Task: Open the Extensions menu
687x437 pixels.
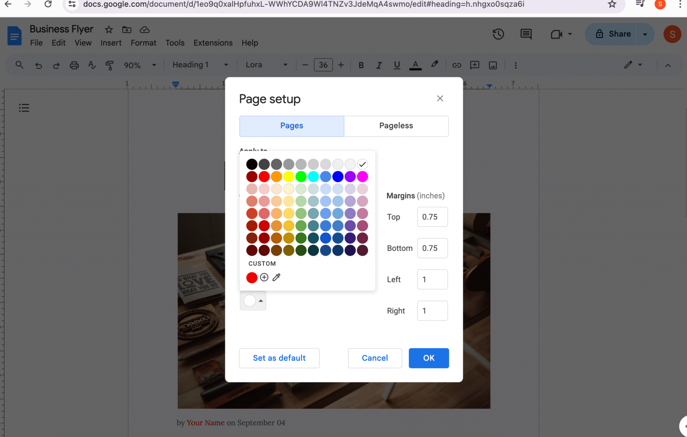Action: (x=213, y=43)
